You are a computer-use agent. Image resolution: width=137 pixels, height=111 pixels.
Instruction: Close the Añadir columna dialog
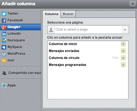133,4
